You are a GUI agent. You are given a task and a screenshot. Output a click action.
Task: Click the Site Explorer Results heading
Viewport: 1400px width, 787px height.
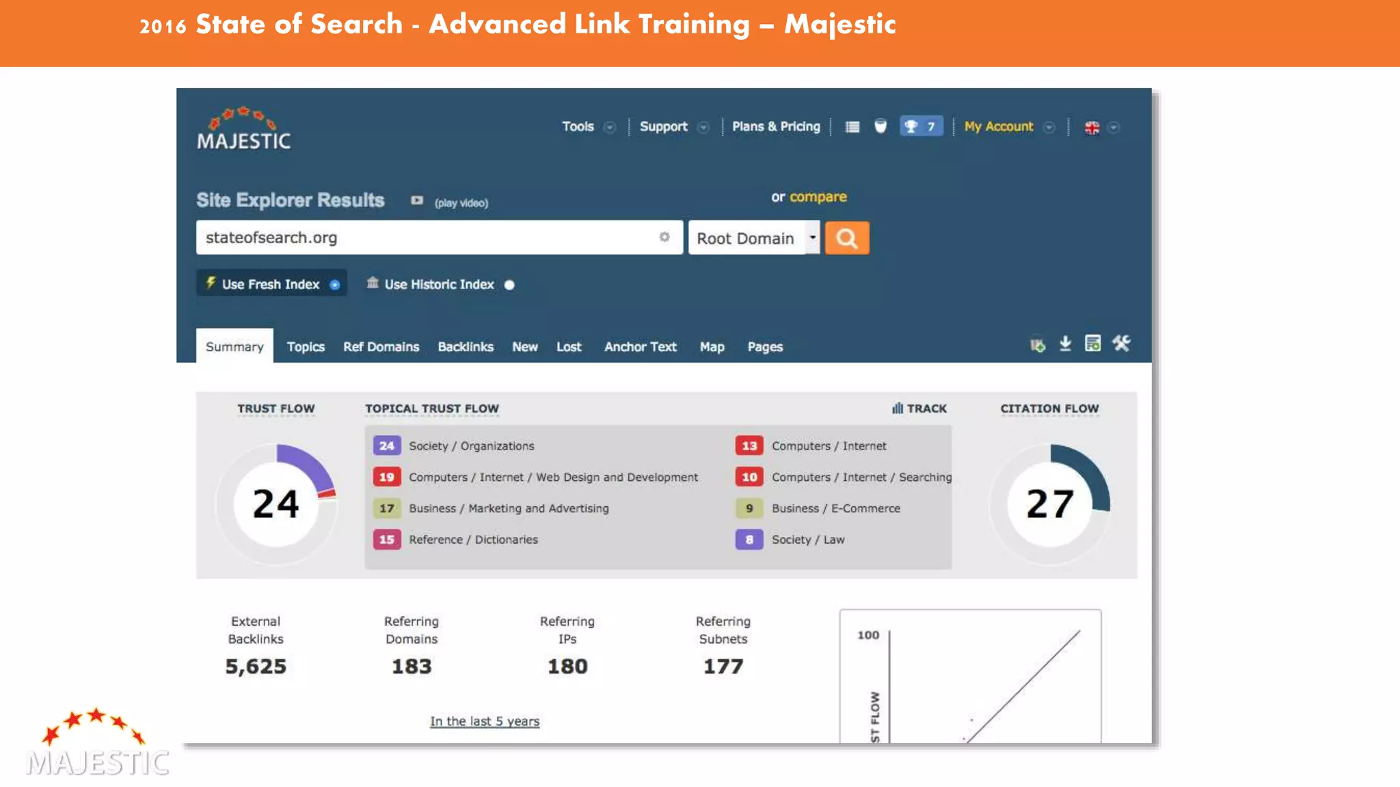[291, 200]
